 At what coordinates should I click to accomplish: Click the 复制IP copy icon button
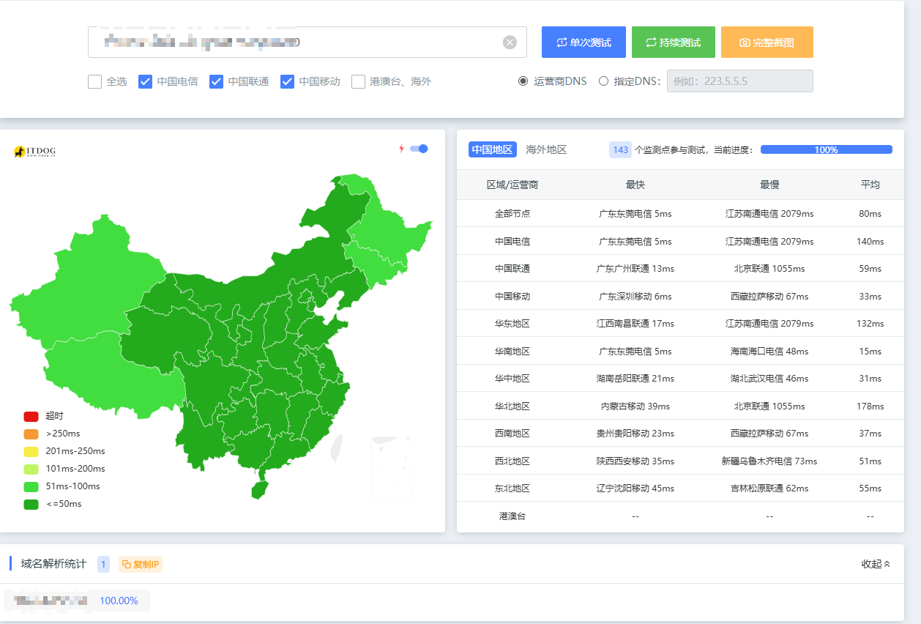click(x=141, y=564)
